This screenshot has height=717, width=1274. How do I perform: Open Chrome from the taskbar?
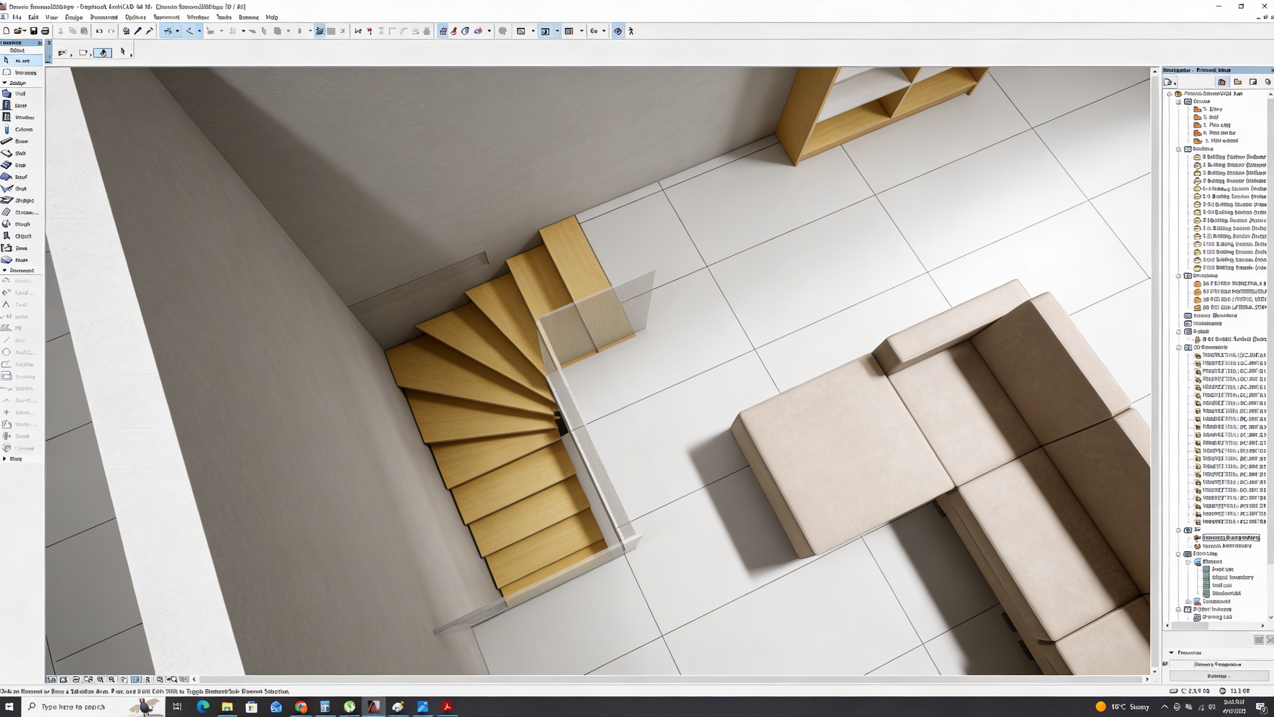click(301, 707)
